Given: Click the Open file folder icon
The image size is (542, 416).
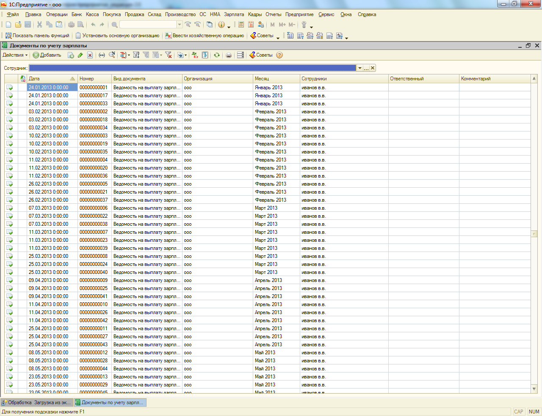Looking at the screenshot, I should (x=18, y=25).
